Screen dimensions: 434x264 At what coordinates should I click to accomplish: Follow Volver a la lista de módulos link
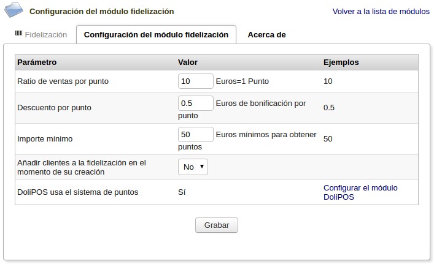[x=381, y=11]
